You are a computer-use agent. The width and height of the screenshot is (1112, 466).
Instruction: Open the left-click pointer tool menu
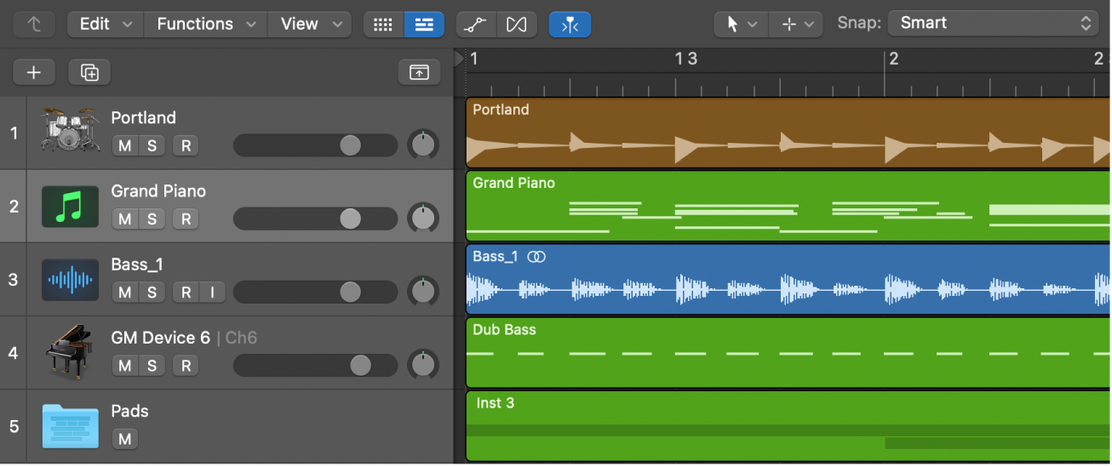click(741, 25)
